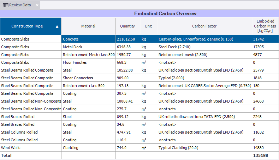Viewport: 279px width, 160px height.
Task: Select the 'Typical (2.000)' carbon factor
Action: (x=204, y=78)
